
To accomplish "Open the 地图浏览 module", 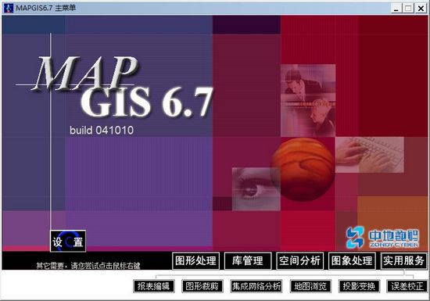I will [310, 286].
